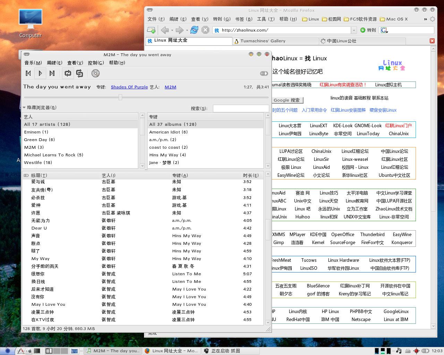
Task: Select Hins My Way (4) album
Action: (x=205, y=155)
